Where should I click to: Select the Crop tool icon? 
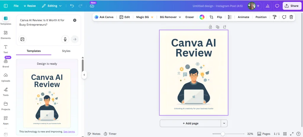(211, 17)
